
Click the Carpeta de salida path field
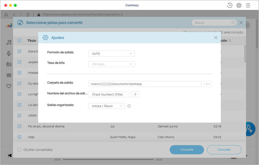(145, 84)
